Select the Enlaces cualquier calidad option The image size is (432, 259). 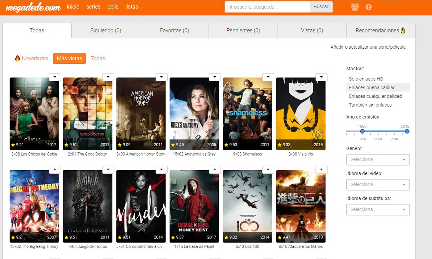tap(378, 96)
